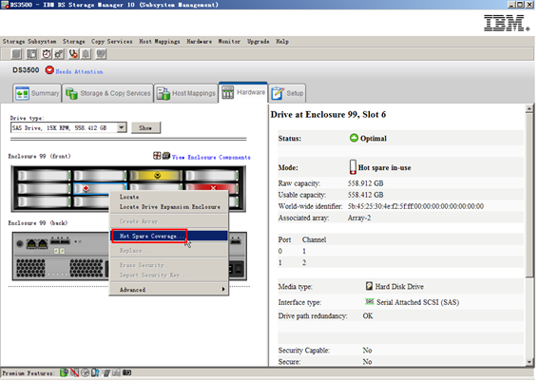Open the Storage menu
The image size is (539, 382).
[73, 41]
